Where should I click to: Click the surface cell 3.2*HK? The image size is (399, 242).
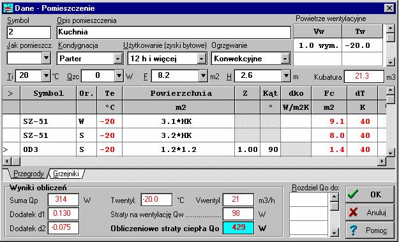coord(178,135)
